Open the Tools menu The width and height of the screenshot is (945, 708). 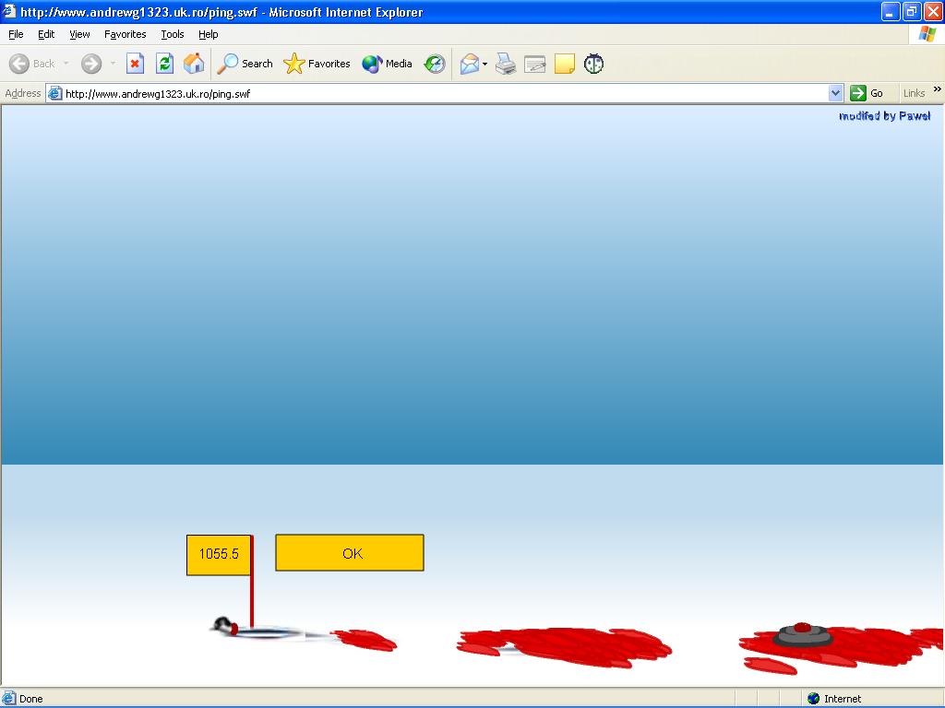pos(173,34)
